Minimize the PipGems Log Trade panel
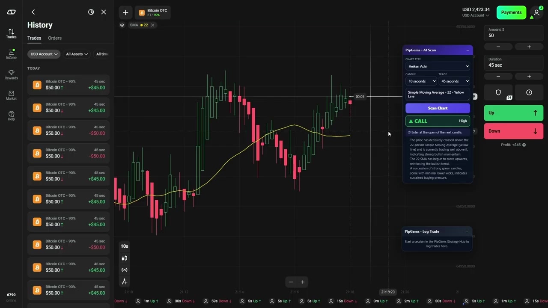The image size is (548, 308). point(467,232)
